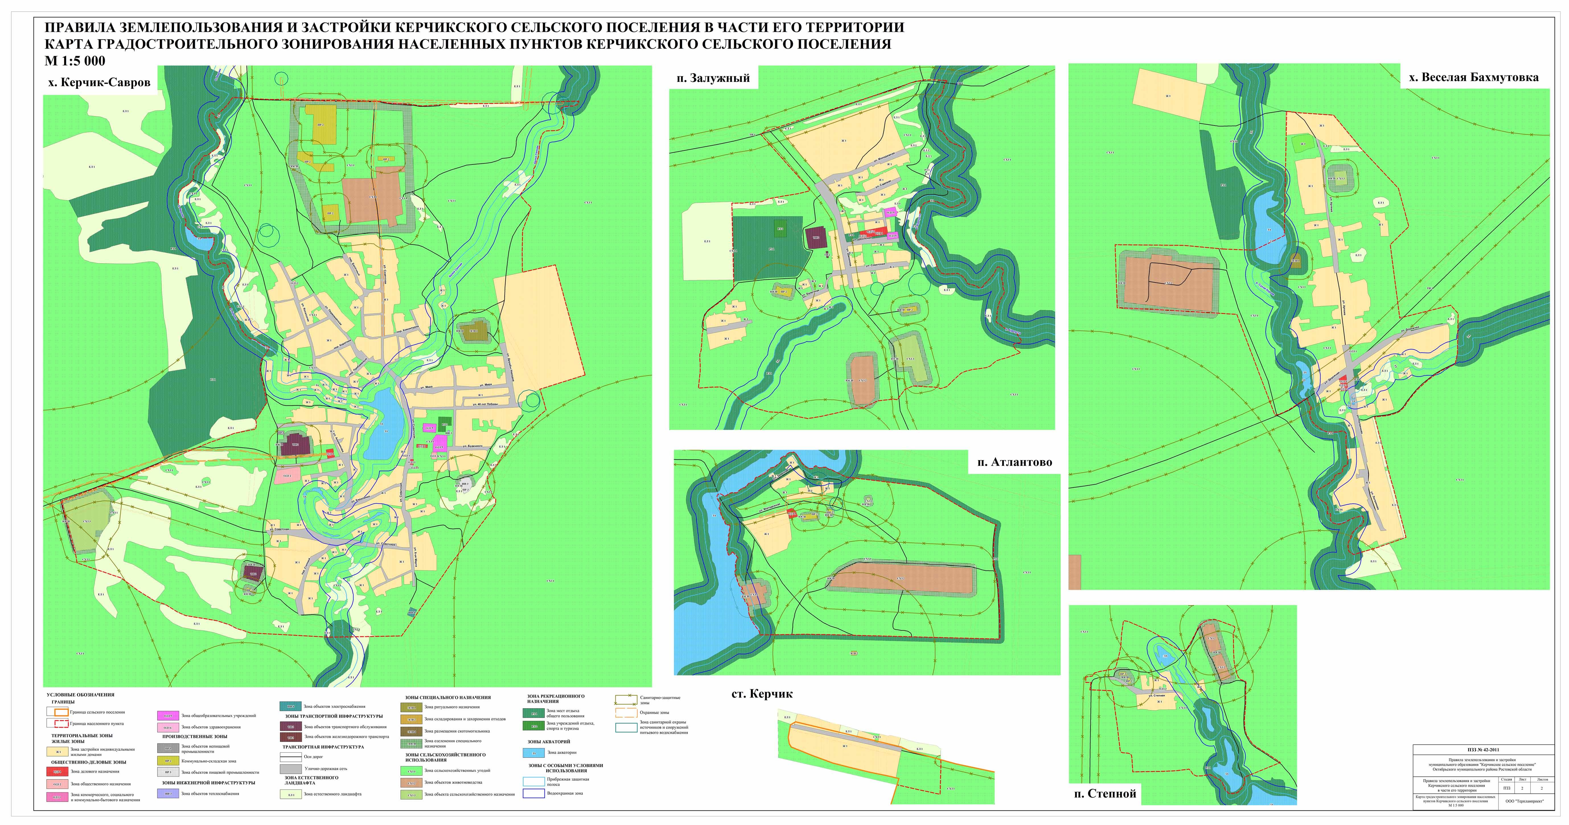This screenshot has height=825, width=1569.
Task: Click the map label 'х. Веселая Бахмутовка'
Action: pyautogui.click(x=1473, y=77)
